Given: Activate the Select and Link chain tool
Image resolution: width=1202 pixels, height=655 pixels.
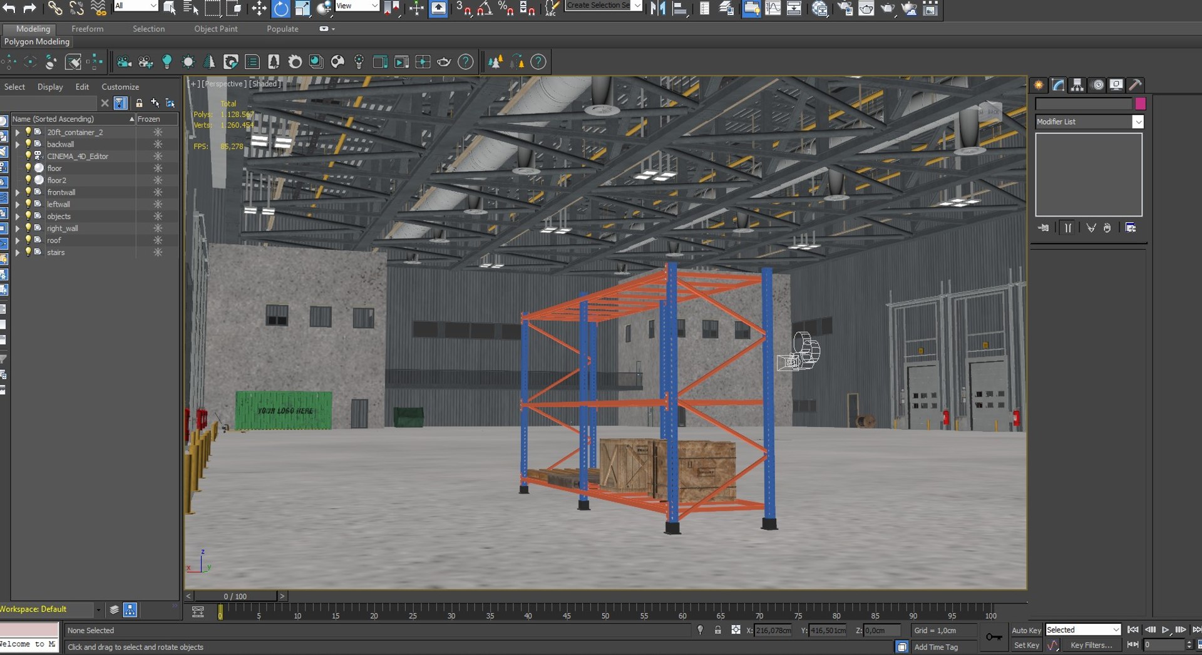Looking at the screenshot, I should [55, 8].
